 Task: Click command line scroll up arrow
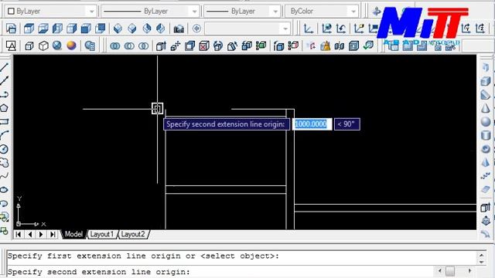click(481, 256)
